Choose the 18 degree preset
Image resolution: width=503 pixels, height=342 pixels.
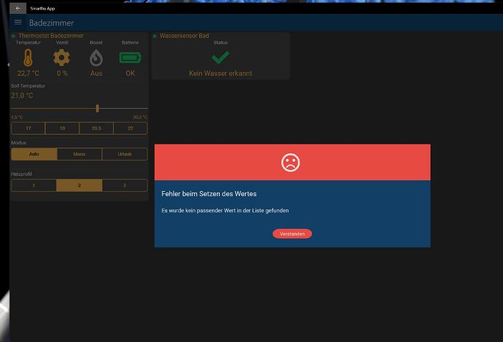click(x=62, y=128)
